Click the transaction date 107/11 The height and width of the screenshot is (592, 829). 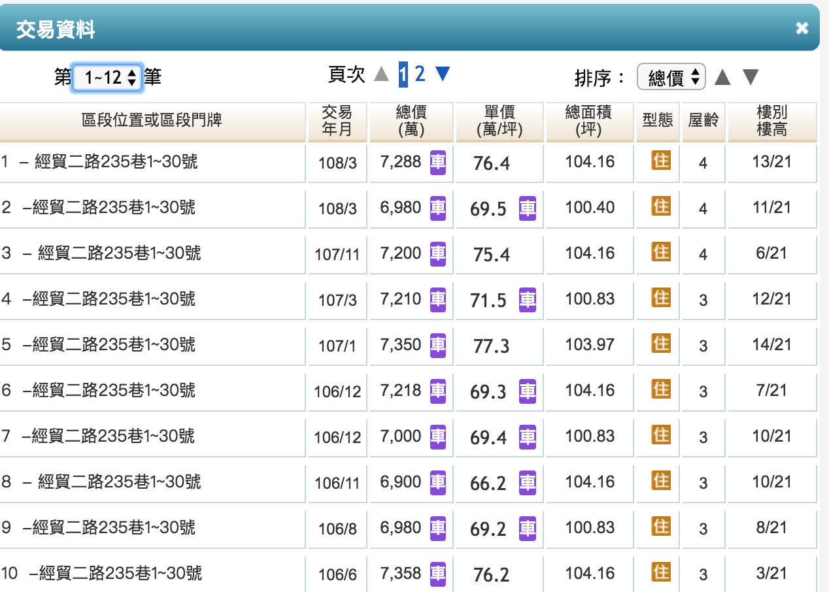pyautogui.click(x=337, y=254)
